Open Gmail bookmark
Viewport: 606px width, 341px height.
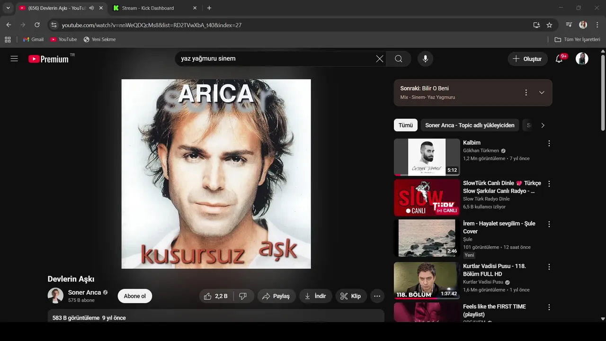point(33,39)
